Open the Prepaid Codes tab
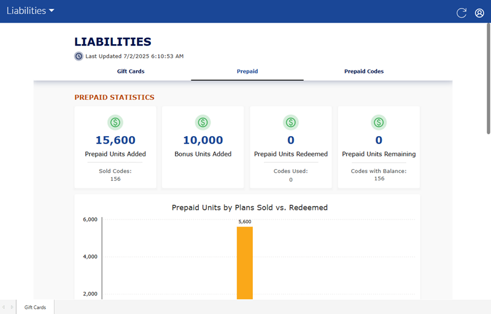Screen dimensions: 491x314 364,71
